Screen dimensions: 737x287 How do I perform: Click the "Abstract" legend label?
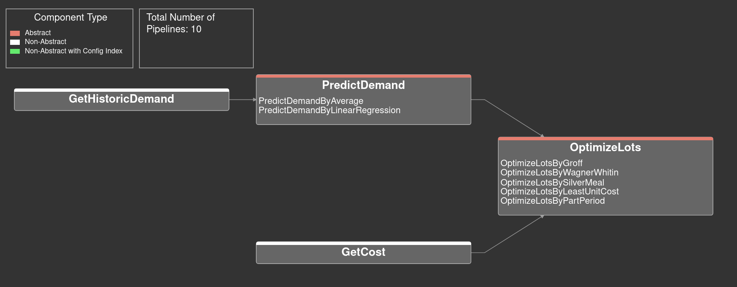point(38,33)
